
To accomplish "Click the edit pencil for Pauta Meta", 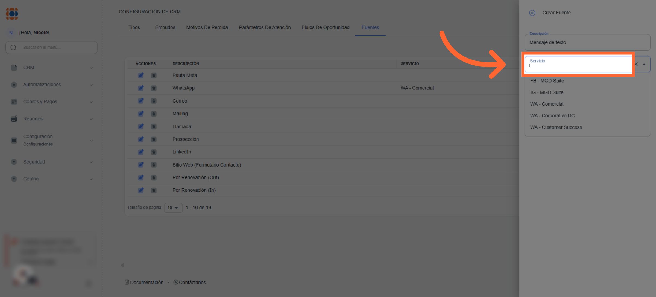I will (141, 75).
